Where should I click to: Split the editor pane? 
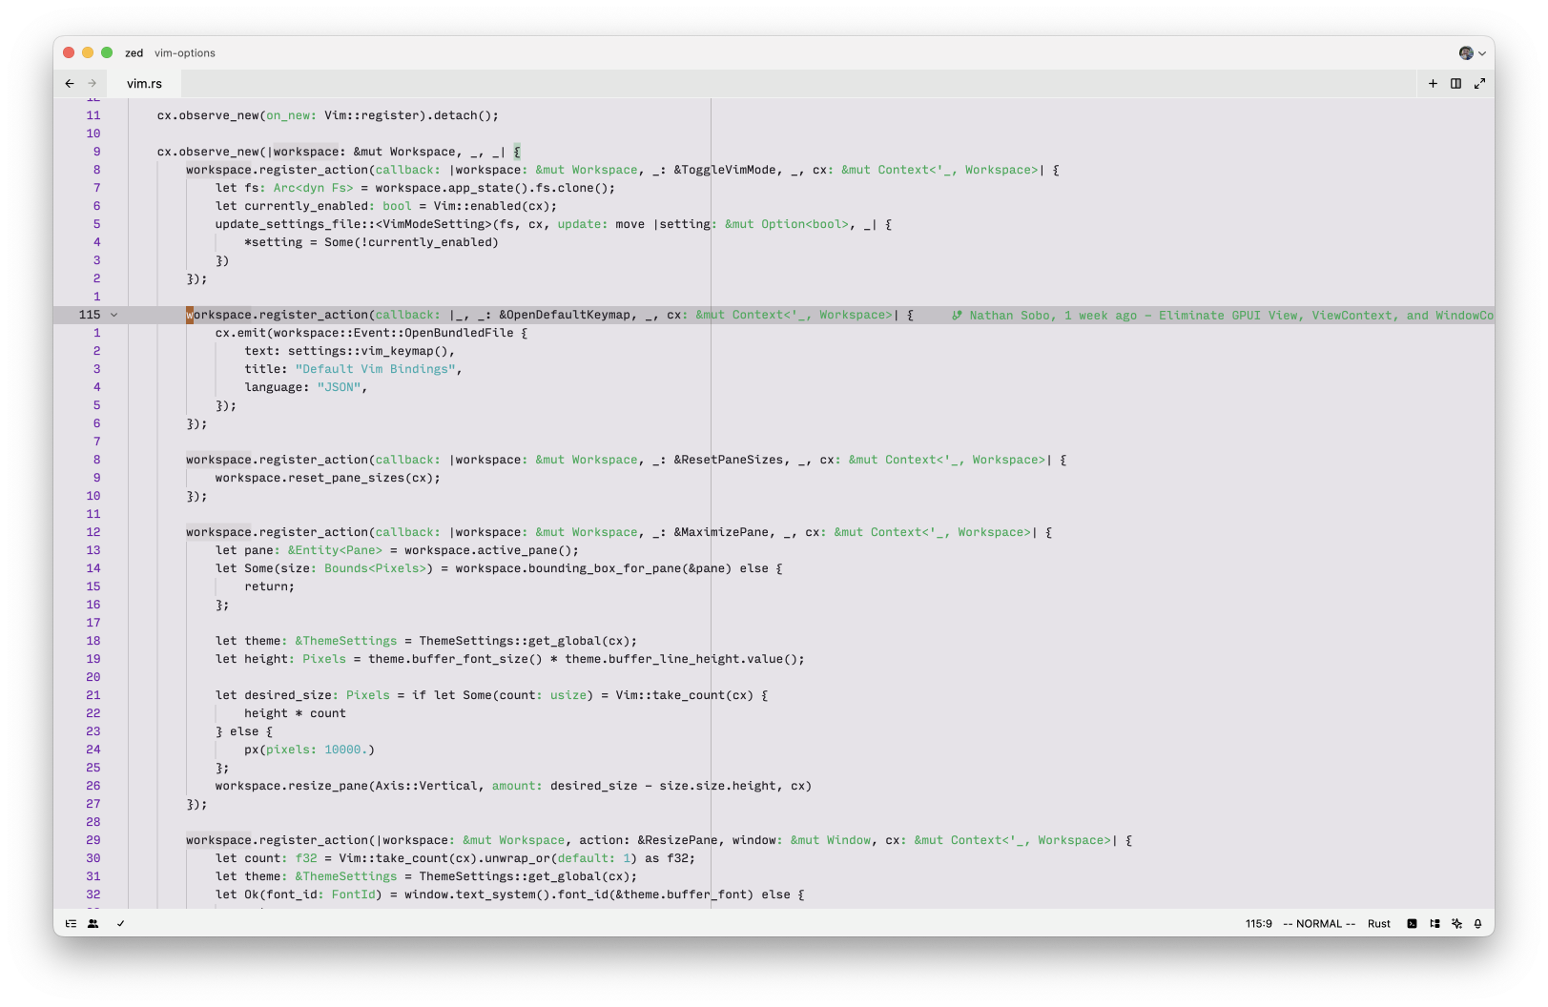coord(1456,84)
